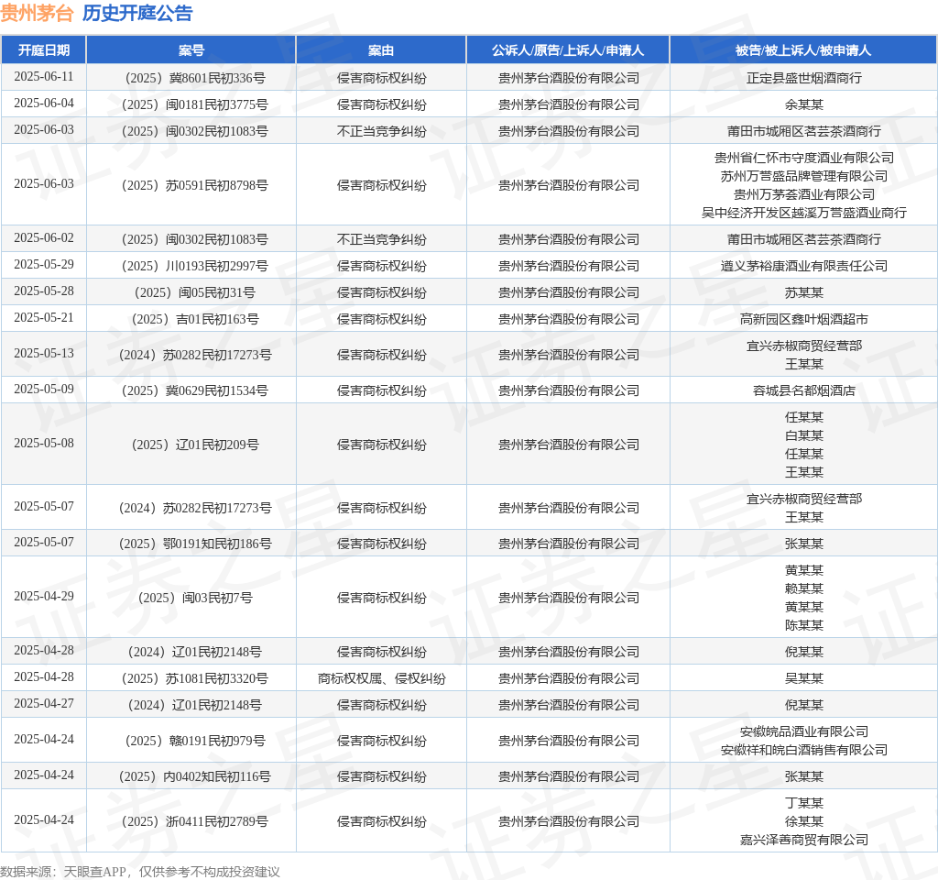This screenshot has width=938, height=880.
Task: Click defendant 贵州万茅荟酒业有限公司
Action: pos(804,194)
